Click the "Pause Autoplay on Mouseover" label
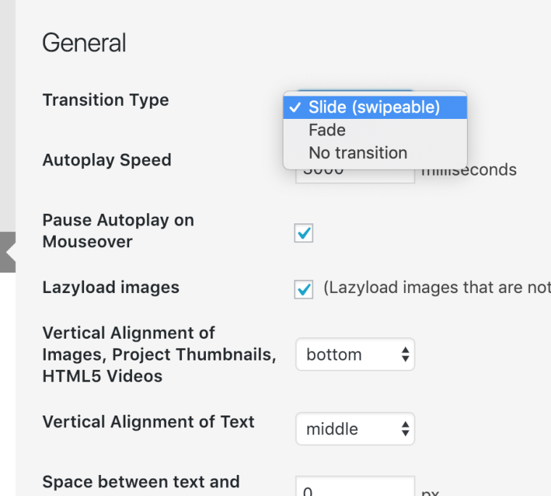 (118, 231)
